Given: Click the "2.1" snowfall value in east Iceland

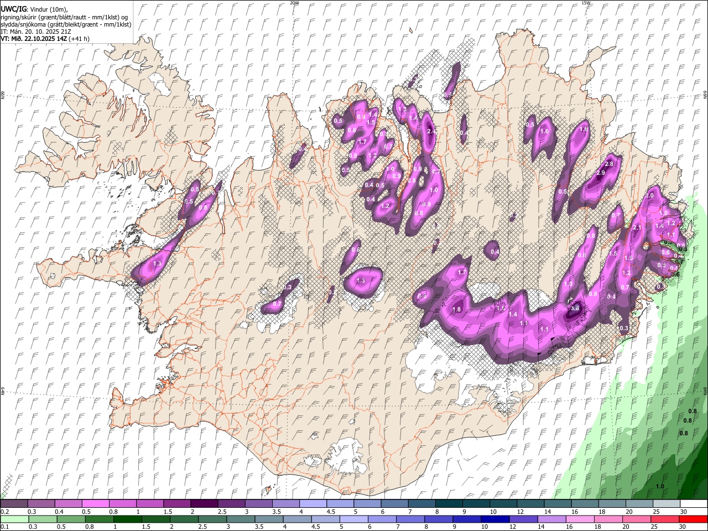Looking at the screenshot, I should coord(637,227).
